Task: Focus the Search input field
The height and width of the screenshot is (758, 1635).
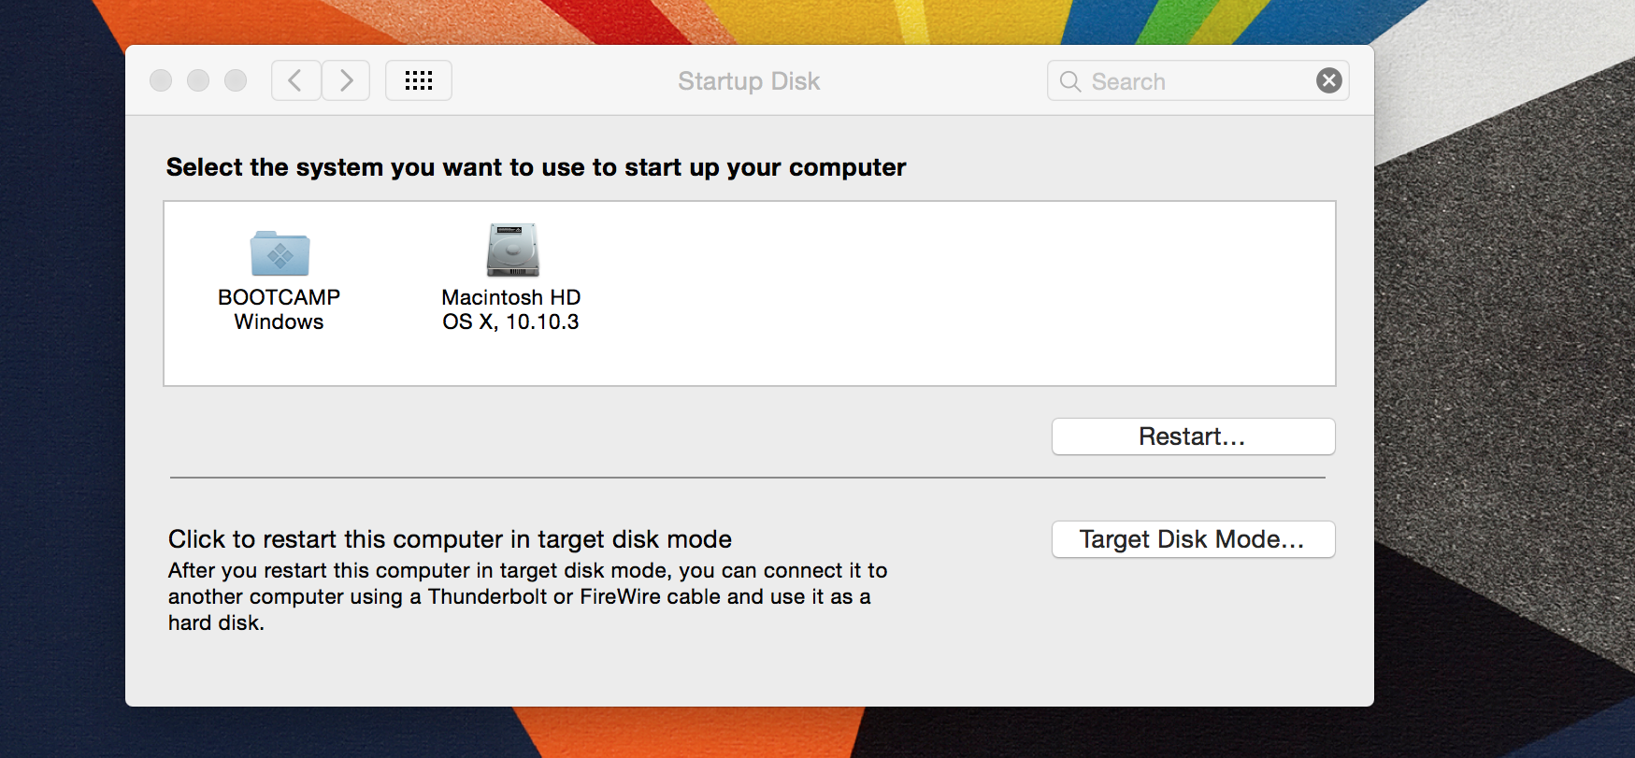Action: coord(1198,81)
